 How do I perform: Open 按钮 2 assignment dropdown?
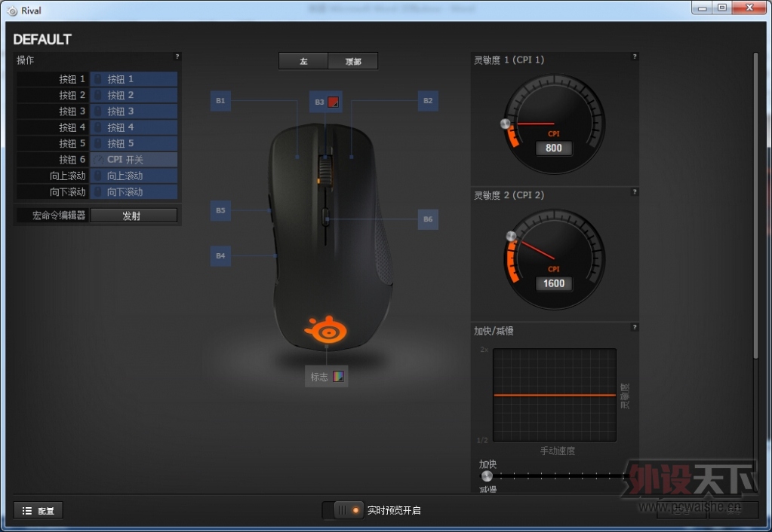pyautogui.click(x=134, y=95)
